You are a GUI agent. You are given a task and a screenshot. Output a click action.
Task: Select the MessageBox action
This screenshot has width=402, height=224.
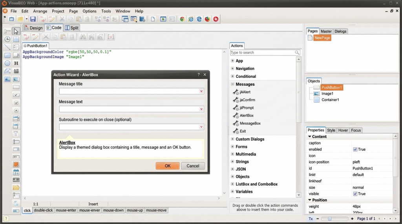[250, 123]
